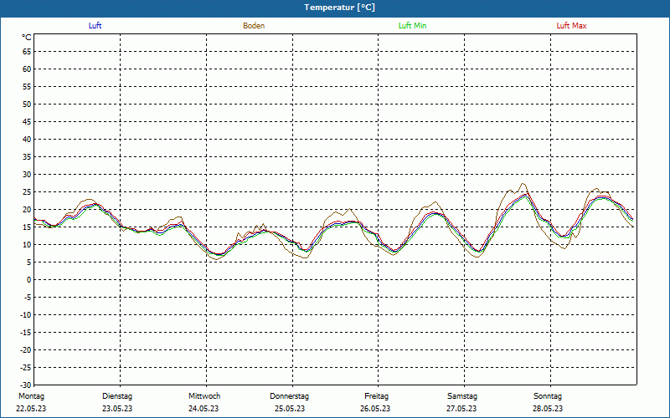Click the 0 y-axis value
The height and width of the screenshot is (418, 670).
[29, 280]
